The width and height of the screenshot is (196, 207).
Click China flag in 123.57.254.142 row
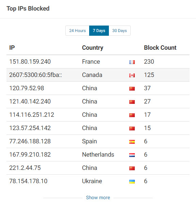(132, 128)
